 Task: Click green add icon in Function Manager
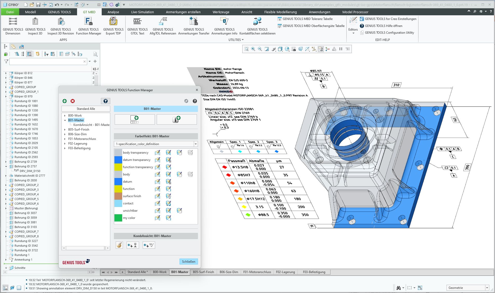(65, 101)
